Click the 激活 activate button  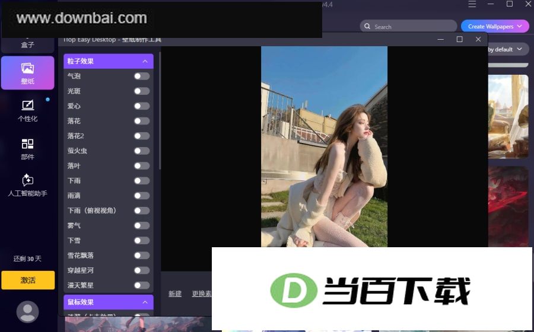(28, 280)
